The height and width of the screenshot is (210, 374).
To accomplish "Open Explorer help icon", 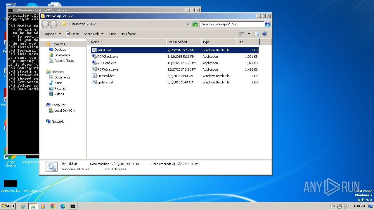I will tap(265, 34).
